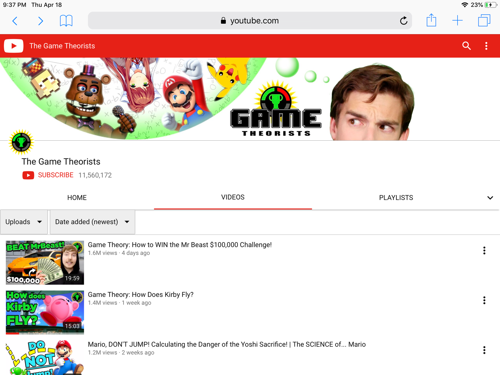Click the Game Theorists channel banner image
This screenshot has height=375, width=500.
click(x=250, y=99)
